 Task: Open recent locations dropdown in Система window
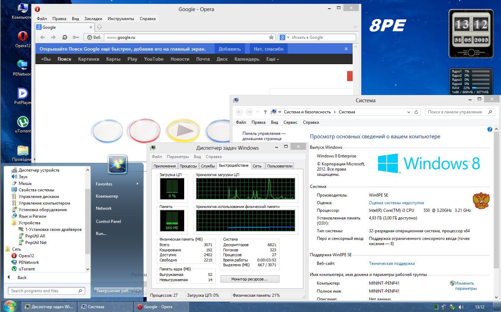tap(257, 112)
